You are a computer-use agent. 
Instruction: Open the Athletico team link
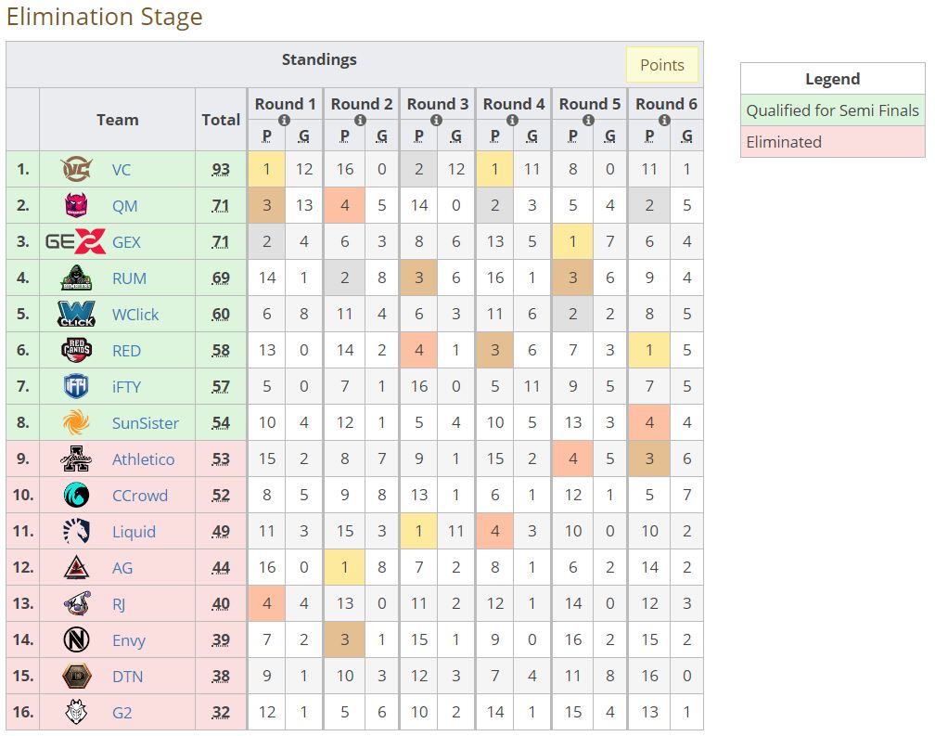(x=143, y=459)
